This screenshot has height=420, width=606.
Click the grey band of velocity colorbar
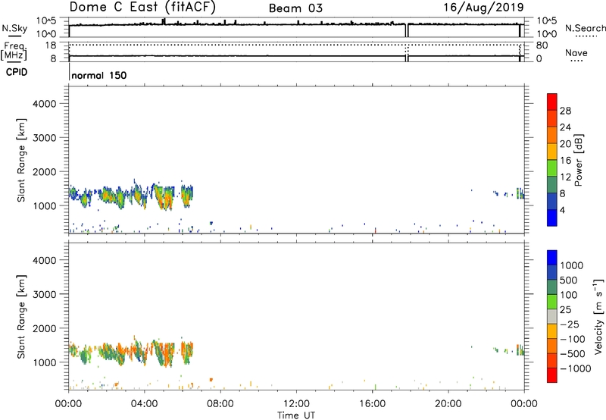coord(552,316)
